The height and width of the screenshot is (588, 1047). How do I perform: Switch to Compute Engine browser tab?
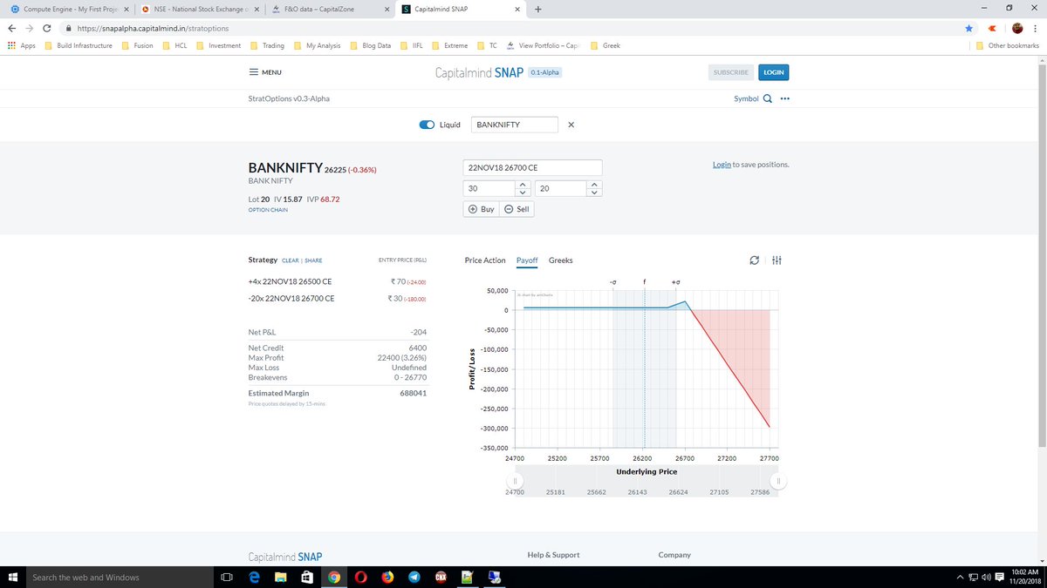click(x=68, y=9)
